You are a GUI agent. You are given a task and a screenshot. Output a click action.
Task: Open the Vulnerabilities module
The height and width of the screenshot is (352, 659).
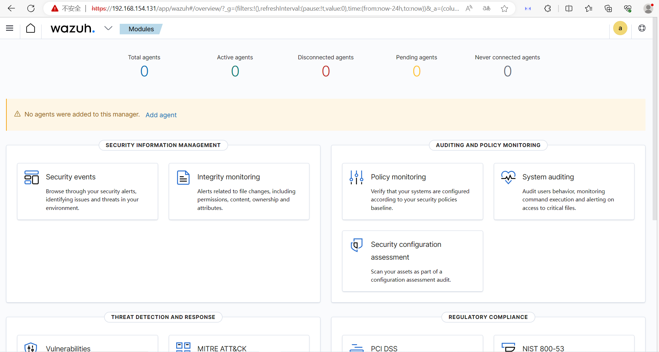coord(87,343)
